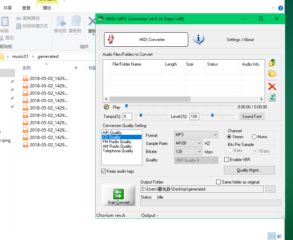The width and height of the screenshot is (293, 240).
Task: Click the Level (%) input field
Action: coord(194,116)
